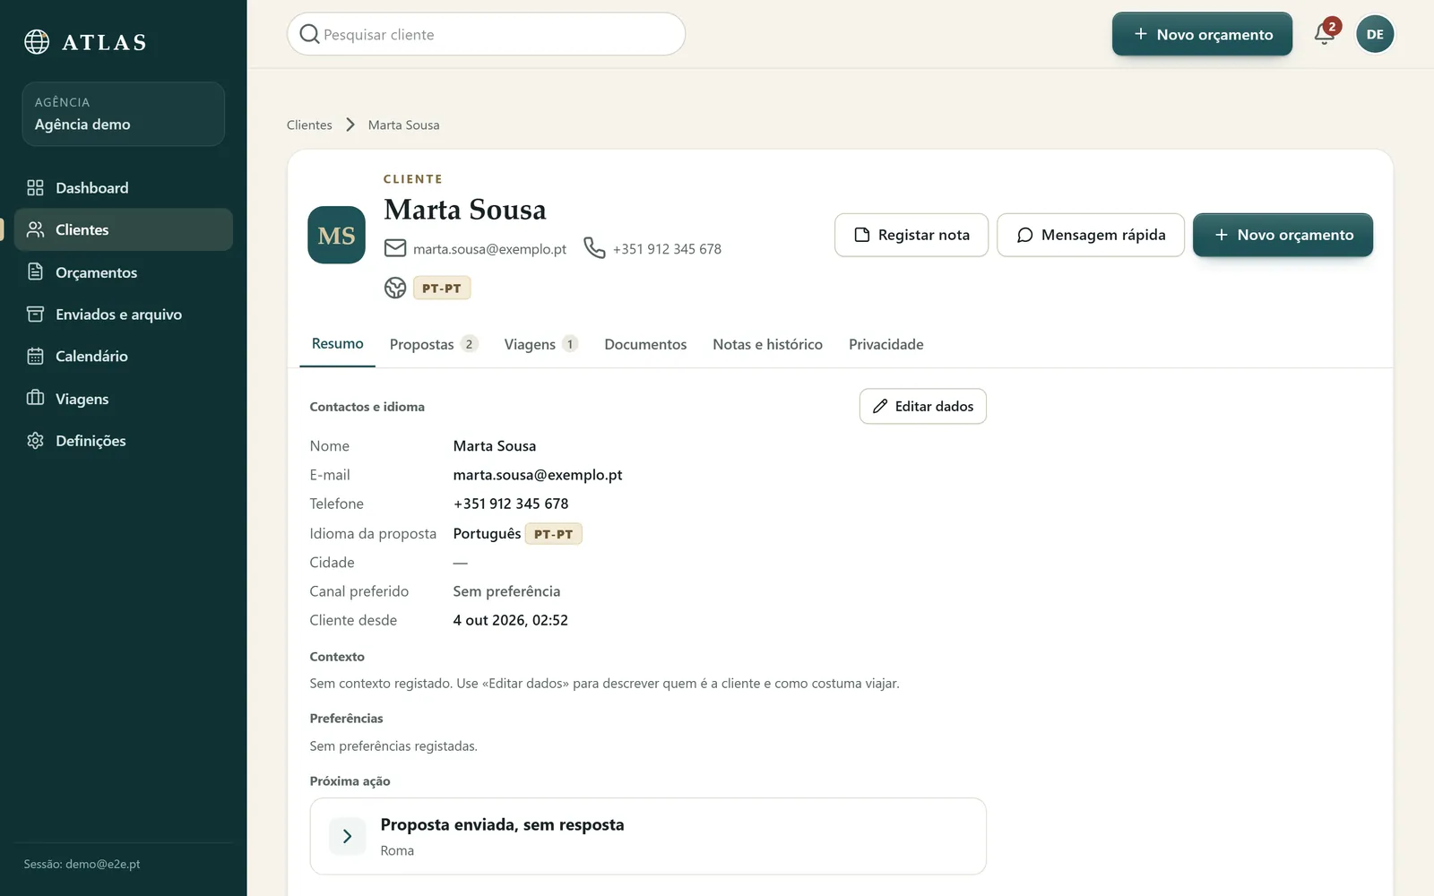Viewport: 1434px width, 896px height.
Task: Click the Português PT-PT language value
Action: coord(517,534)
